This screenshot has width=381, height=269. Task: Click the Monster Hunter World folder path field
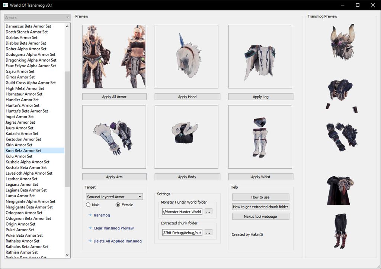pos(182,211)
